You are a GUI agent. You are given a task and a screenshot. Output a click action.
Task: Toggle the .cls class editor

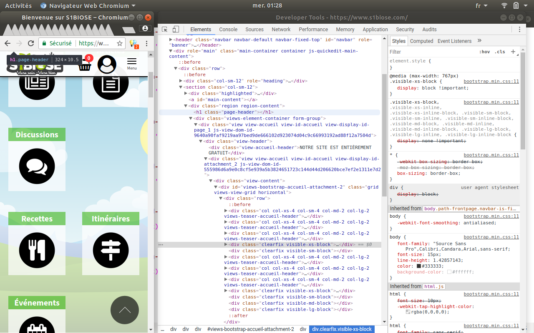click(500, 52)
